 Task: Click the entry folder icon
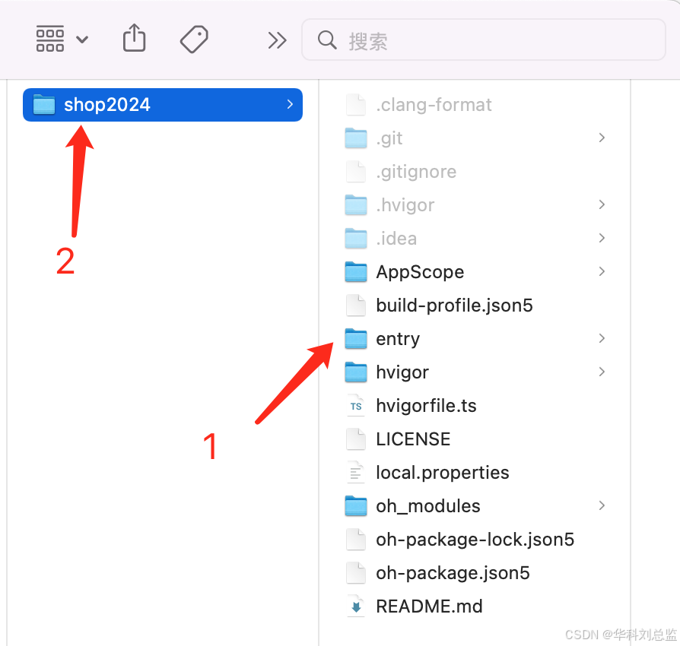click(356, 338)
